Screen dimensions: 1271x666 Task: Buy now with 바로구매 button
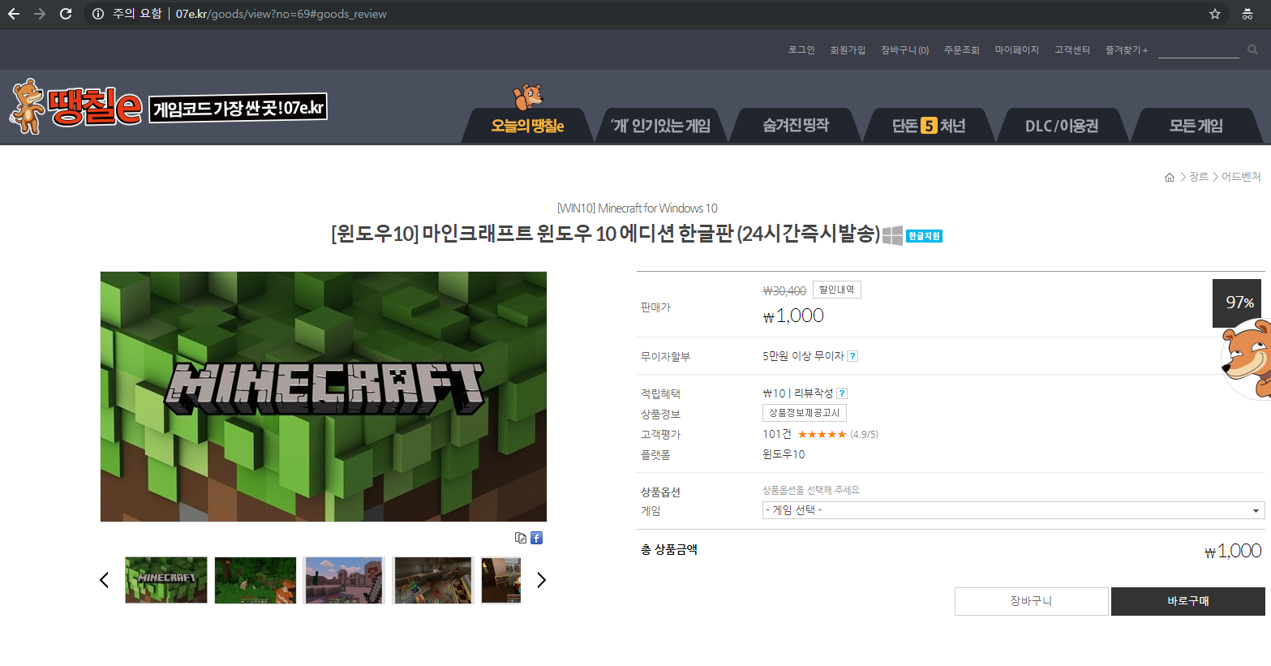tap(1188, 601)
